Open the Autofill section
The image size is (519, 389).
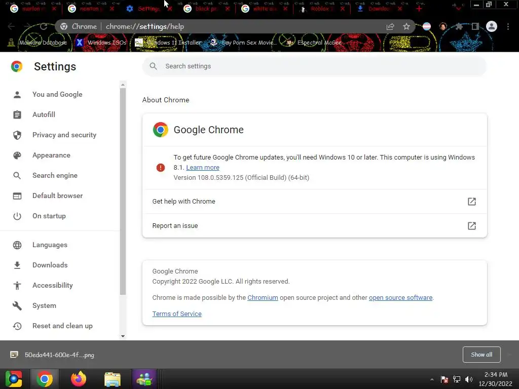(x=44, y=114)
